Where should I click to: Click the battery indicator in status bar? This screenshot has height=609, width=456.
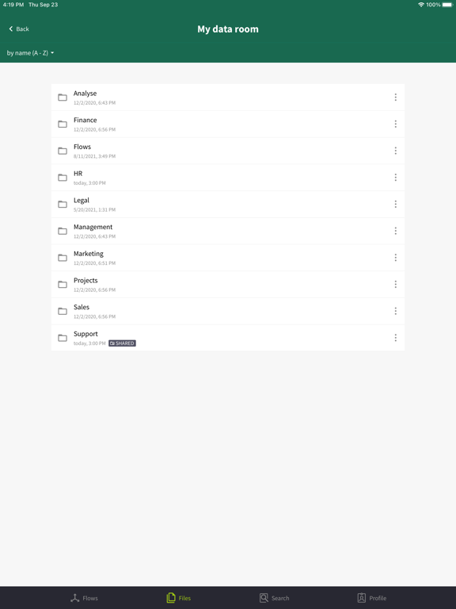(x=447, y=5)
